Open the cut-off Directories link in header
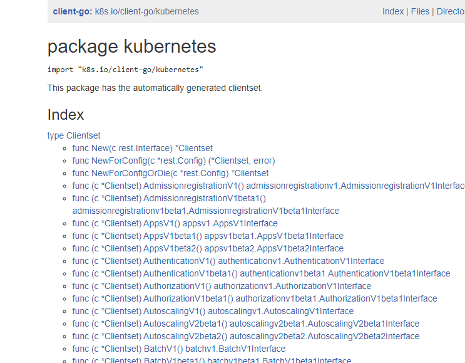The height and width of the screenshot is (363, 465). pyautogui.click(x=451, y=11)
